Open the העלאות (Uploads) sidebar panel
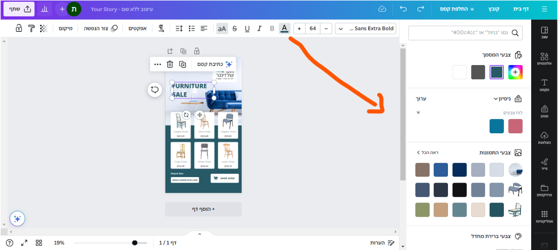Screen dimensions: 558x250 pyautogui.click(x=544, y=138)
